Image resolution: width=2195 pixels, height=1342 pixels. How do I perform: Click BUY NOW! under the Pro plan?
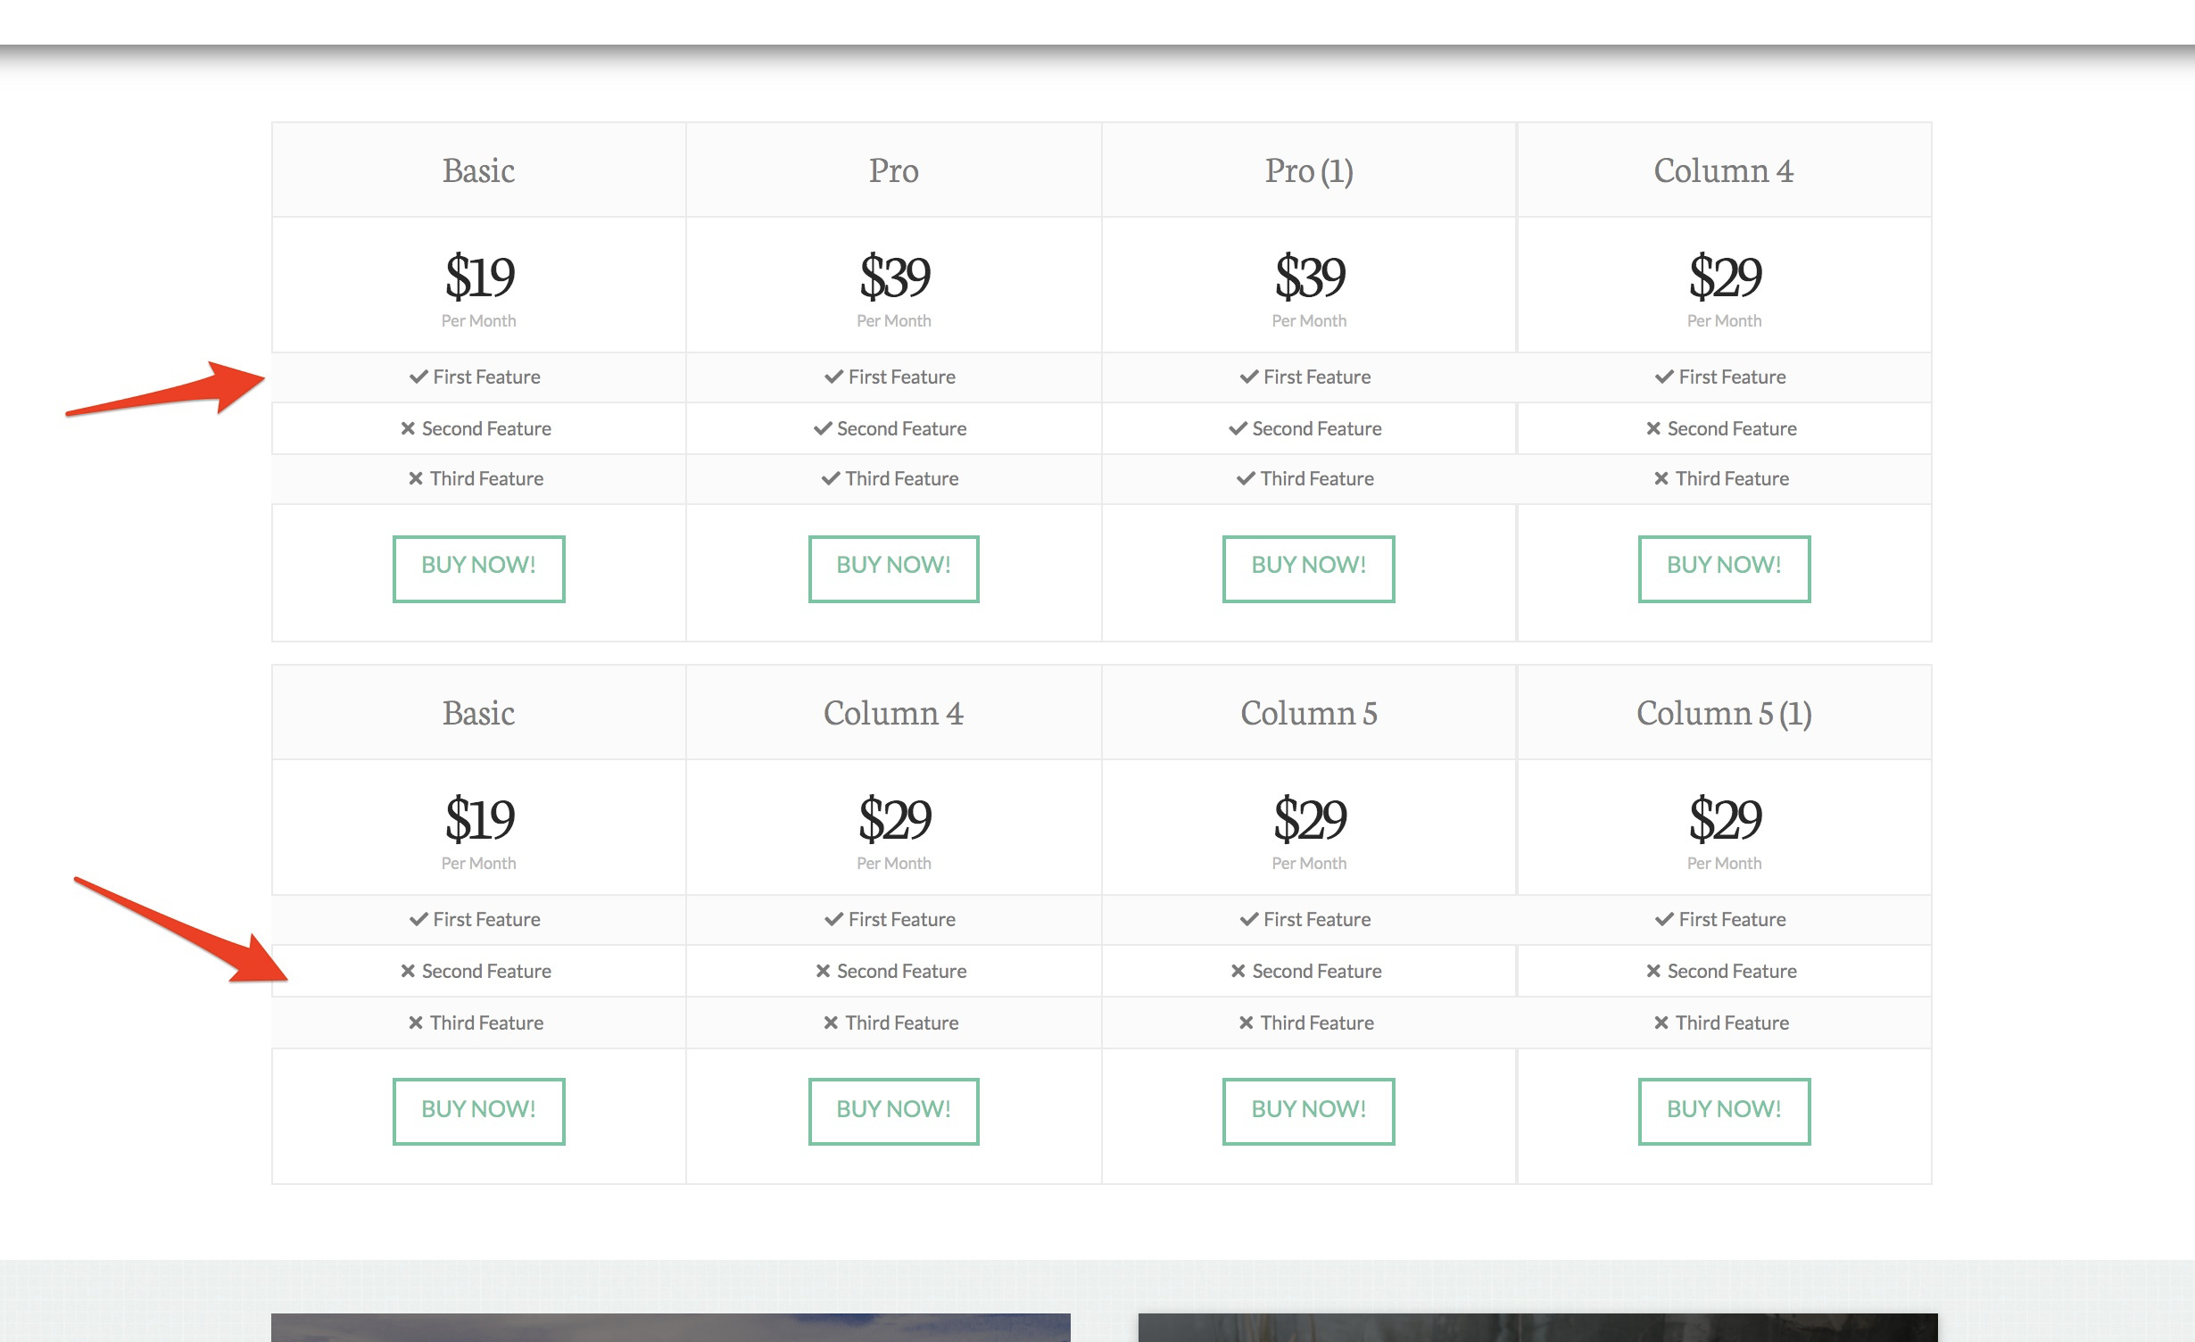894,569
